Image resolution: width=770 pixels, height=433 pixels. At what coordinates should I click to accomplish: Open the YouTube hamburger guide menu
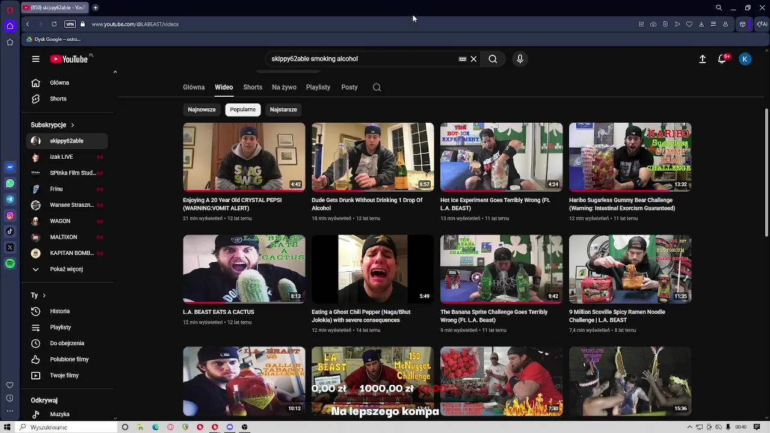click(35, 59)
